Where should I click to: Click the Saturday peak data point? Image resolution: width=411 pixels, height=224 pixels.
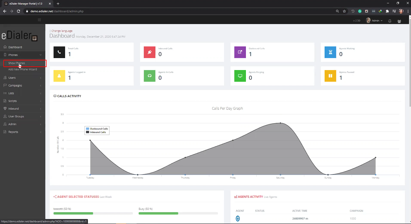click(280, 123)
